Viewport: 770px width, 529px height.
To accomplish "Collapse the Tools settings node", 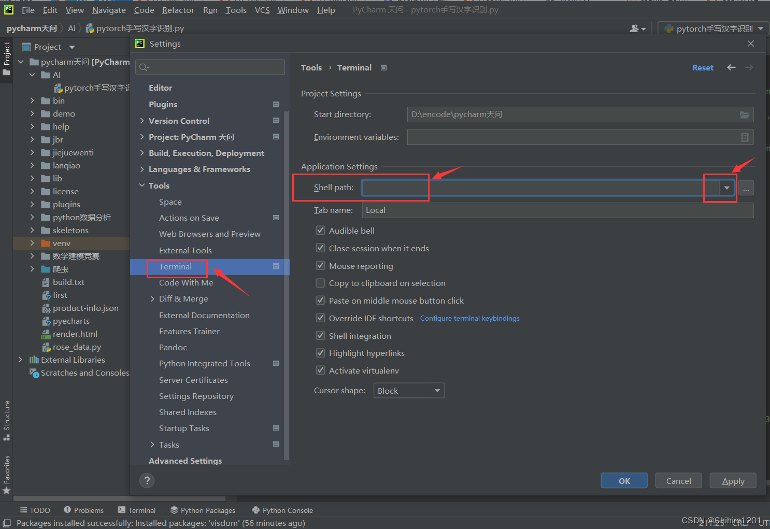I will click(142, 185).
